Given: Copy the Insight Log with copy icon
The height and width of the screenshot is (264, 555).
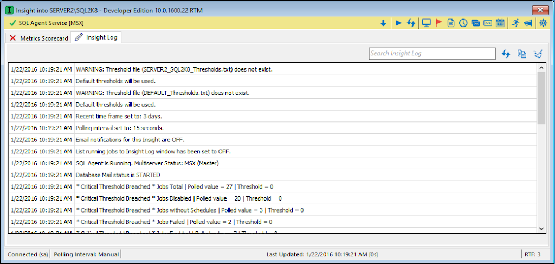Looking at the screenshot, I should [522, 54].
